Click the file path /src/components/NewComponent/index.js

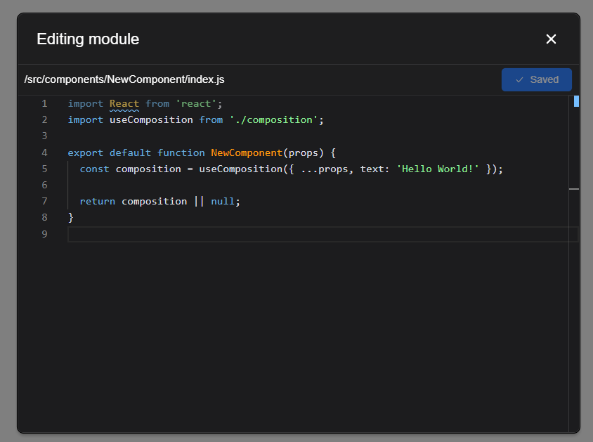pyautogui.click(x=124, y=79)
